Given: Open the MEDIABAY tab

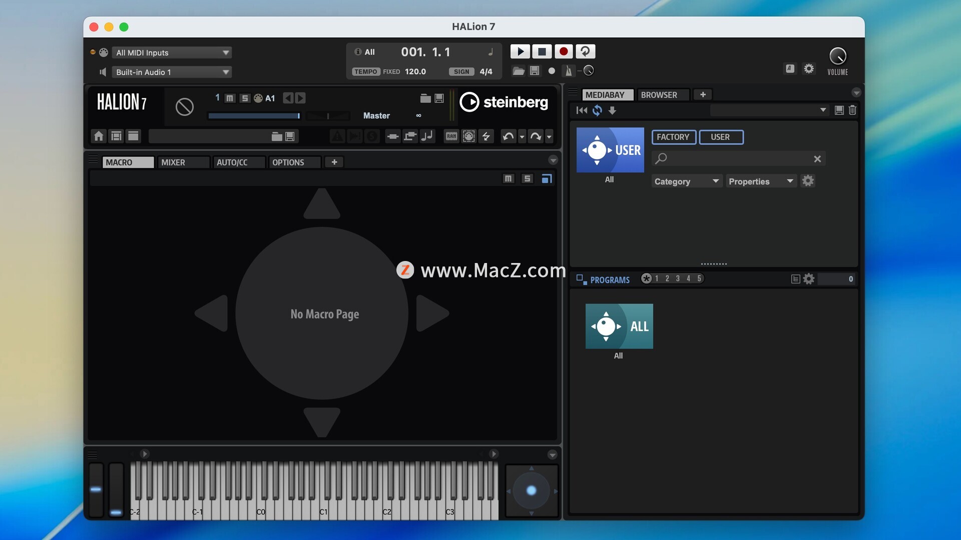Looking at the screenshot, I should point(608,95).
